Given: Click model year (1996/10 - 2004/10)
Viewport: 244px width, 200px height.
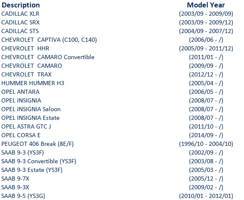Looking at the screenshot, I should (206, 144).
